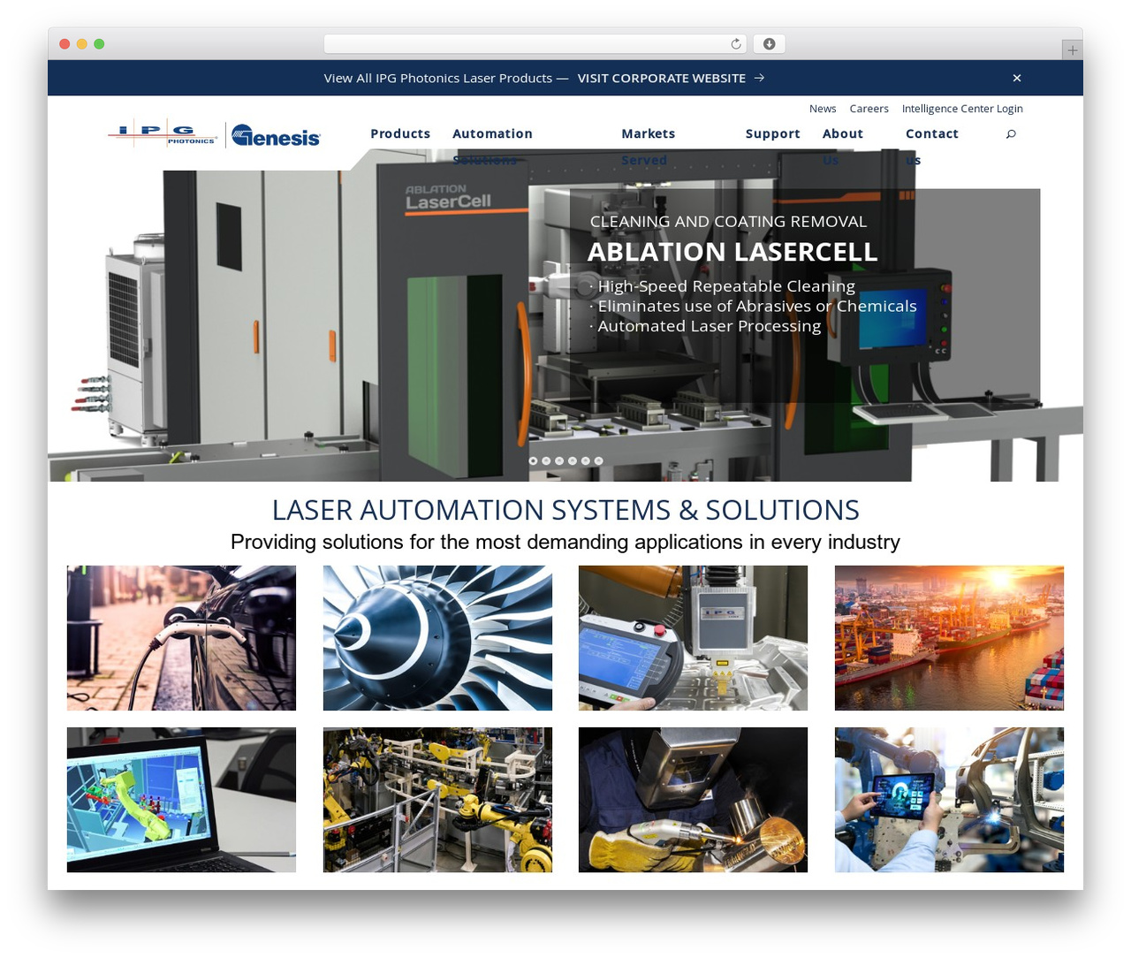Open the Markets Served menu
The height and width of the screenshot is (958, 1131).
pos(648,146)
